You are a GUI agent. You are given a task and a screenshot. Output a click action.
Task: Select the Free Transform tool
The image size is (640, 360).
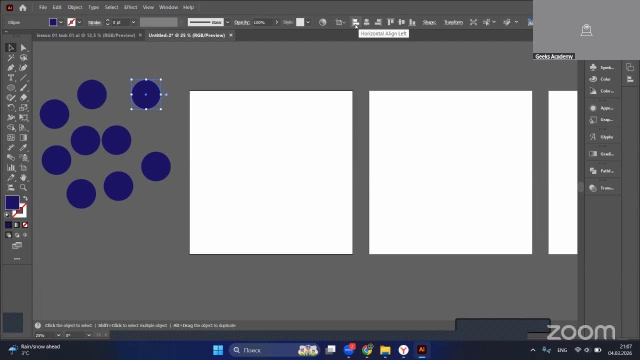(23, 117)
